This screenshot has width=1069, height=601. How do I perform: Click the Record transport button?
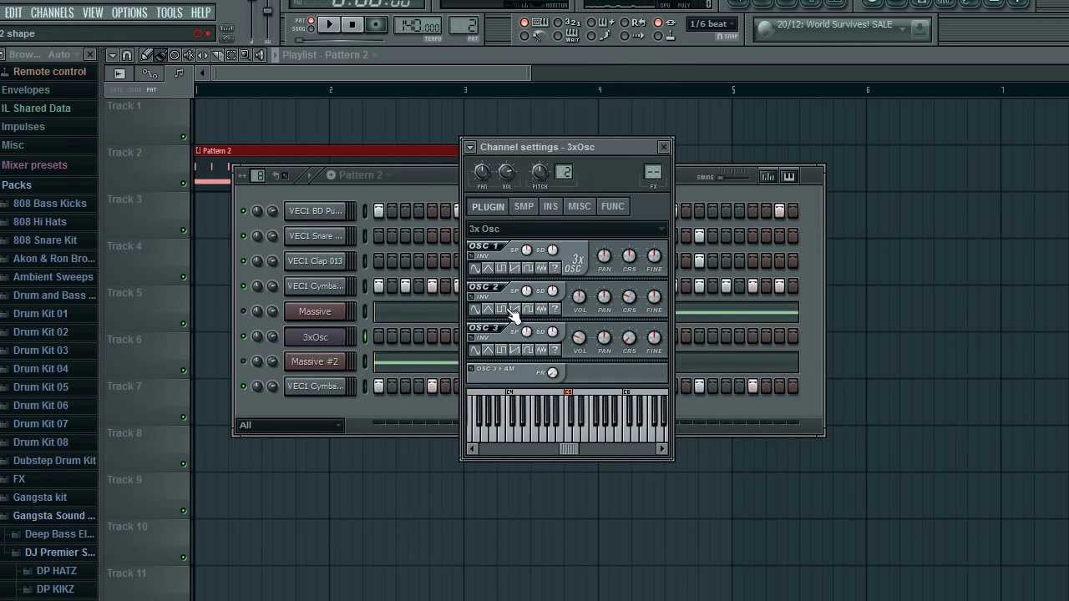tap(376, 24)
